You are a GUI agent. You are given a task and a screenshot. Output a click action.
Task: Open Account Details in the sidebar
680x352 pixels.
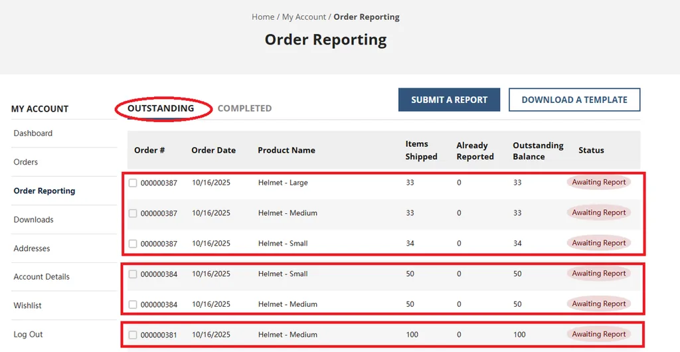[x=42, y=276]
